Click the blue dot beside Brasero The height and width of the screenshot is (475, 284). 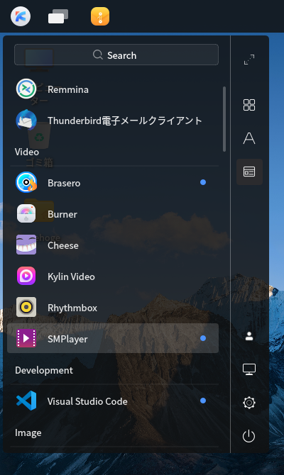coord(203,182)
